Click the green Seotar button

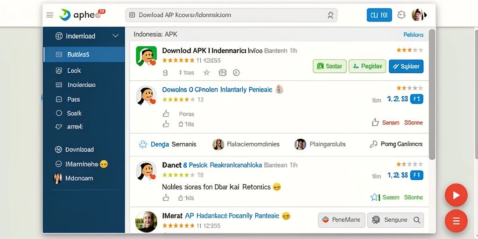pos(330,66)
